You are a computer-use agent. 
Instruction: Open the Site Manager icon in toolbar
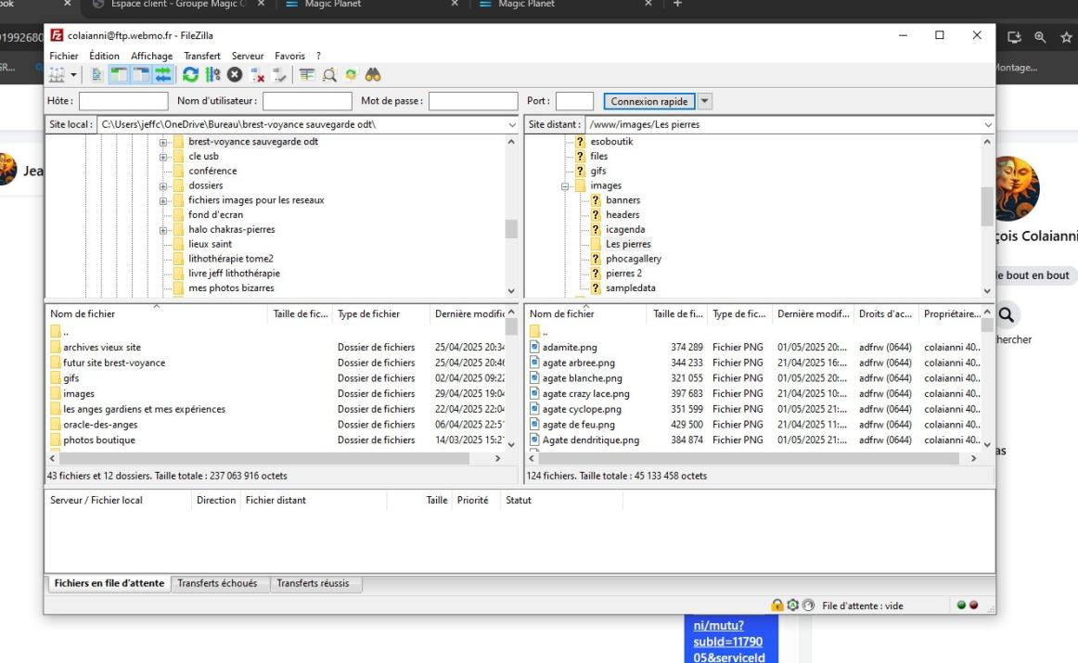(x=57, y=75)
